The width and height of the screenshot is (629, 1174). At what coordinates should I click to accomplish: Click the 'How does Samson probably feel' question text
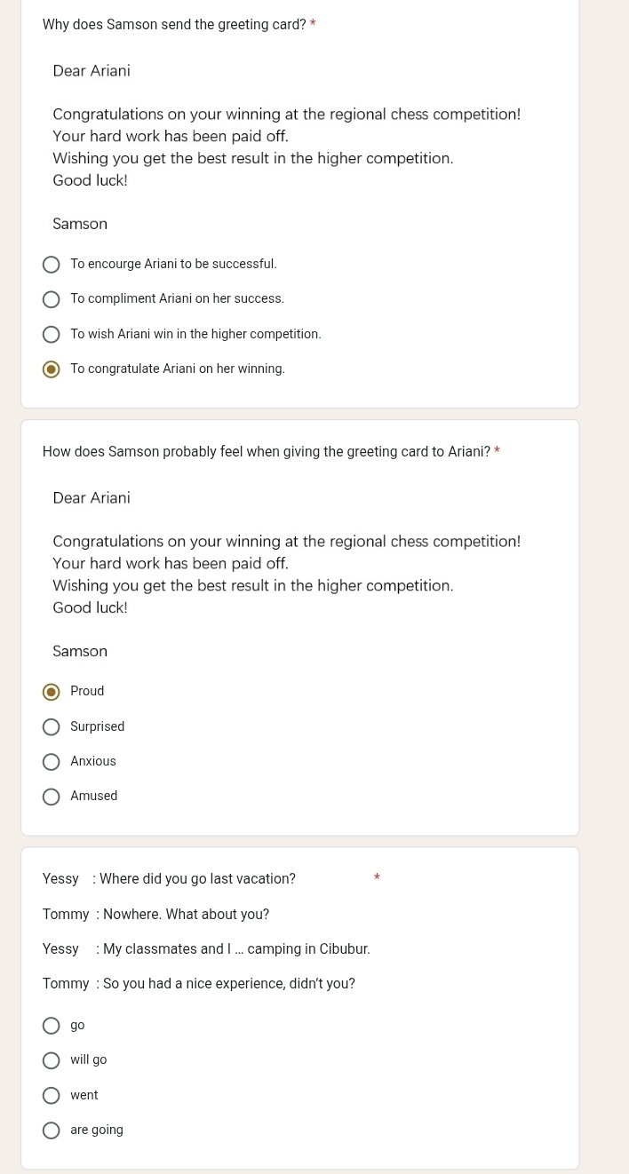tap(267, 452)
